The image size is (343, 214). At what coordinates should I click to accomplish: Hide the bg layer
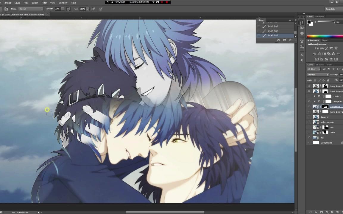[x=309, y=138]
